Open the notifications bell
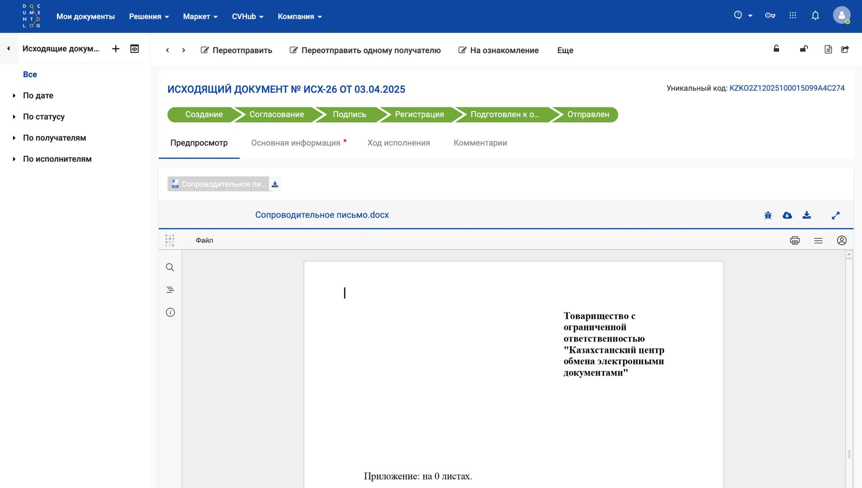Viewport: 862px width, 488px height. (x=815, y=16)
